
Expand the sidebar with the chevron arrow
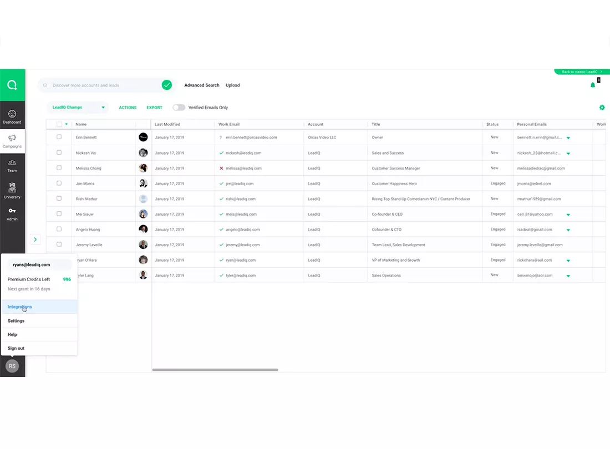[35, 239]
